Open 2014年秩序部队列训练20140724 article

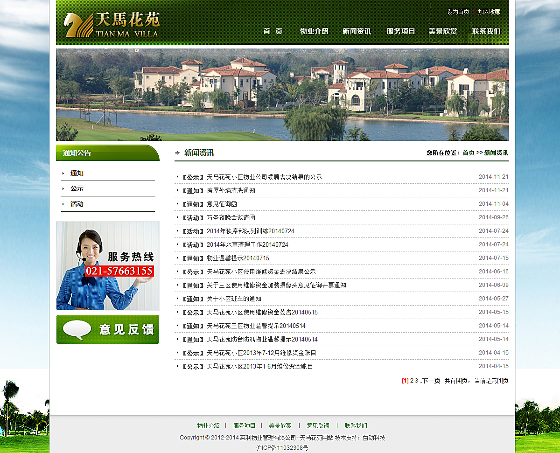pos(251,231)
